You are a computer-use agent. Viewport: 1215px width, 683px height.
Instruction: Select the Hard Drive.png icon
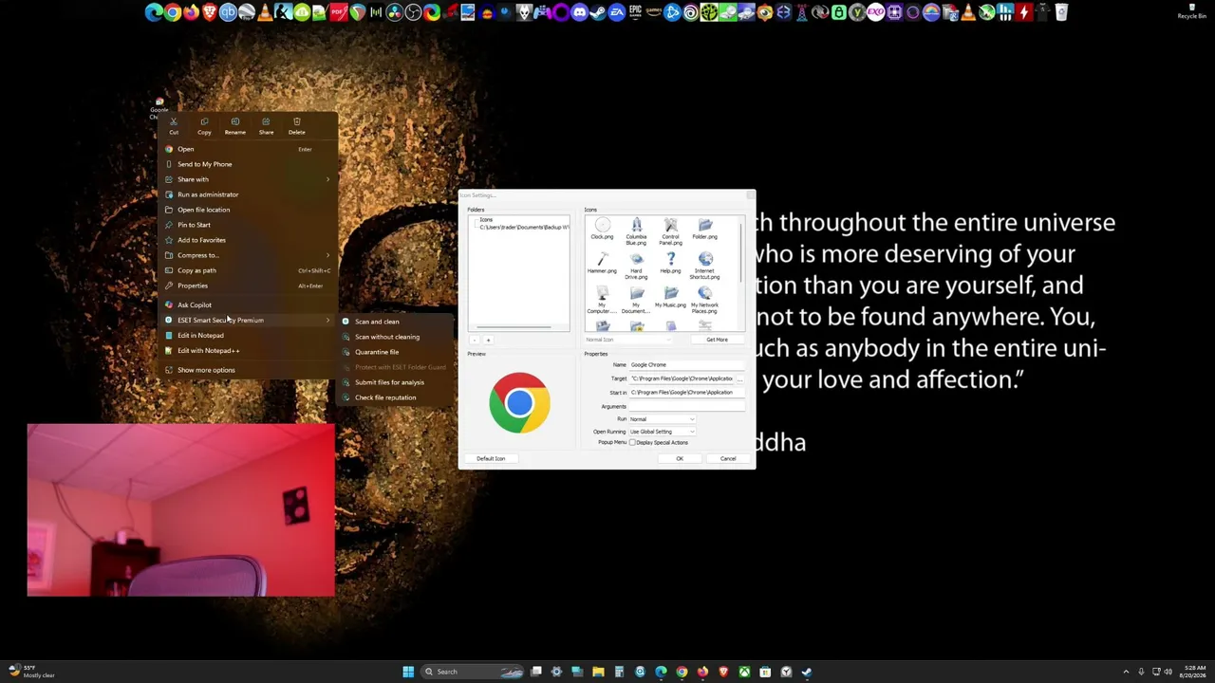[x=636, y=266]
